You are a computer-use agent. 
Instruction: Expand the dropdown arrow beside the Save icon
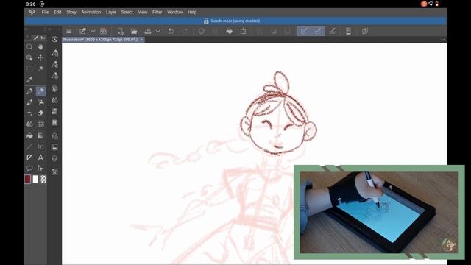coord(158,31)
